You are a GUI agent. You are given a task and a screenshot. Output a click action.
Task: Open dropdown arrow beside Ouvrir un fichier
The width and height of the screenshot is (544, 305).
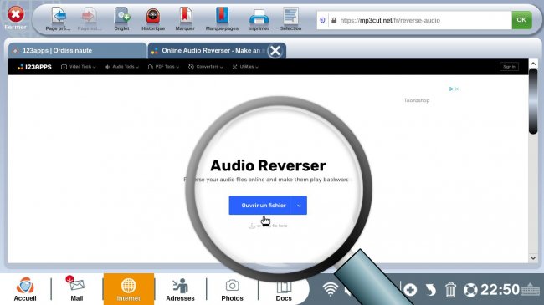tap(299, 206)
